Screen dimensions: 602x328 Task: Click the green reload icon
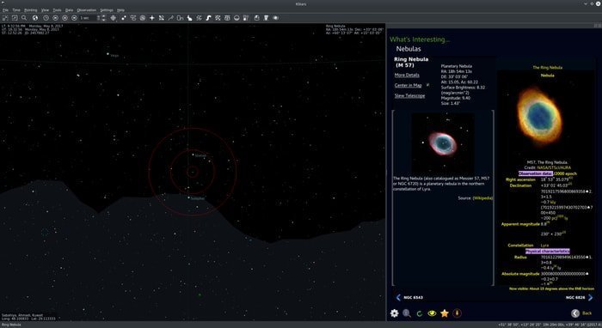[x=420, y=313]
